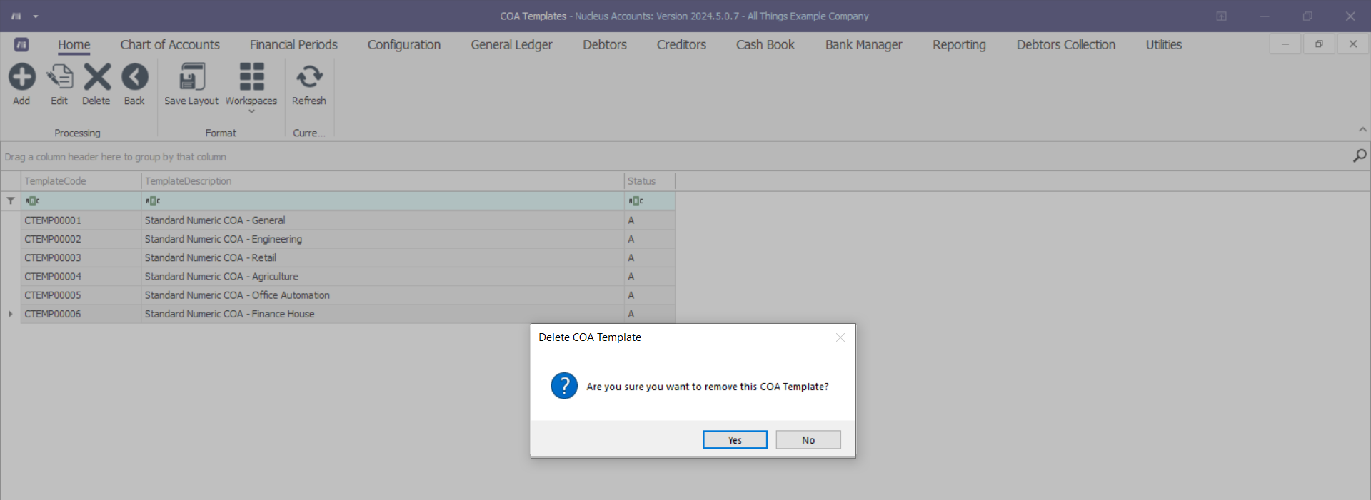
Task: Select the General Ledger tab
Action: (x=511, y=44)
